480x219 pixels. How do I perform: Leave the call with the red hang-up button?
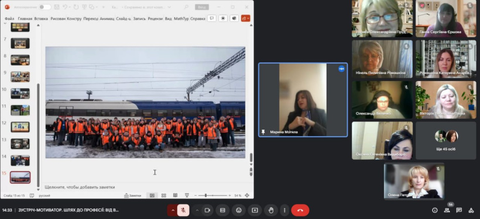click(x=300, y=210)
